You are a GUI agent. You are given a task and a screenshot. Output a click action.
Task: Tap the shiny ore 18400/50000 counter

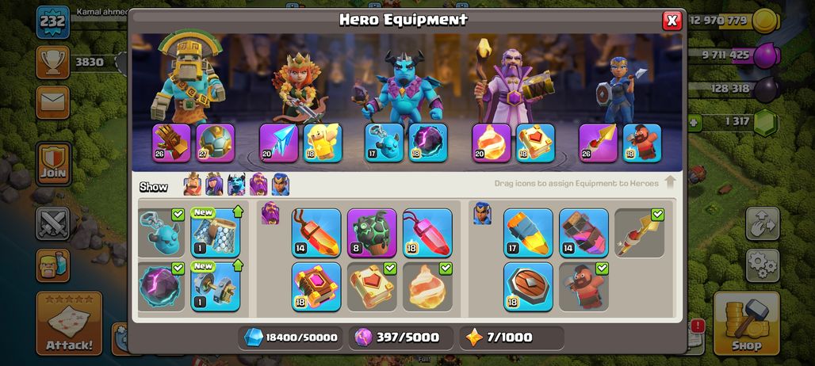tap(291, 337)
